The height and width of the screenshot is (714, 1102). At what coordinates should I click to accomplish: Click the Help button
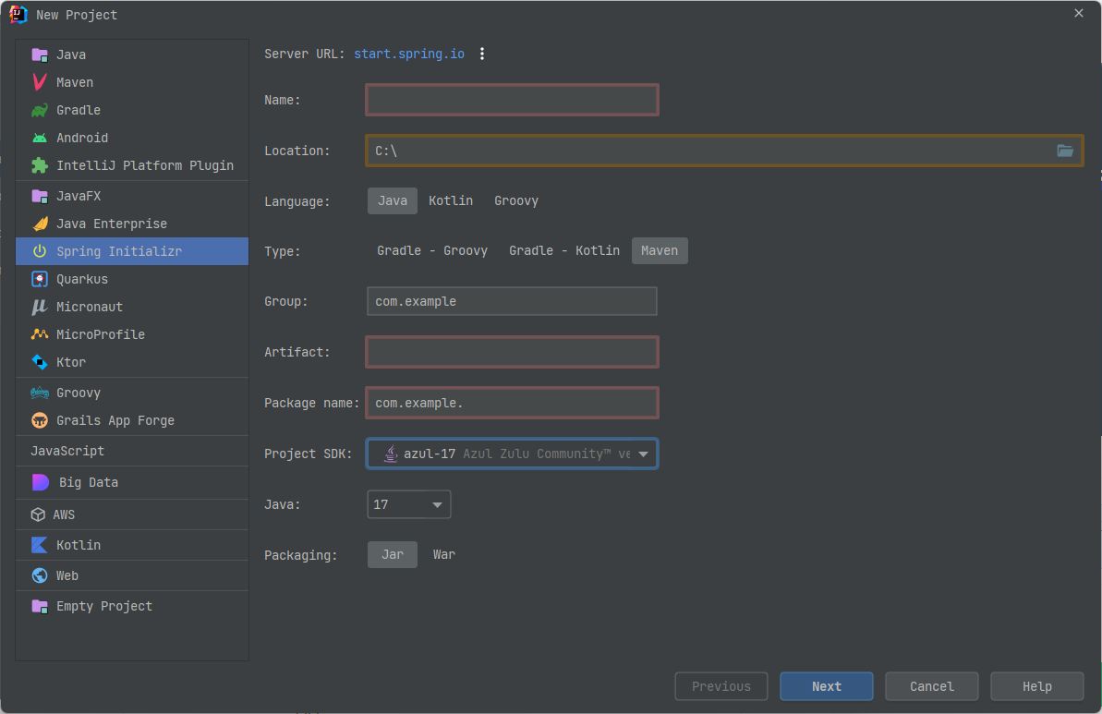pos(1037,686)
